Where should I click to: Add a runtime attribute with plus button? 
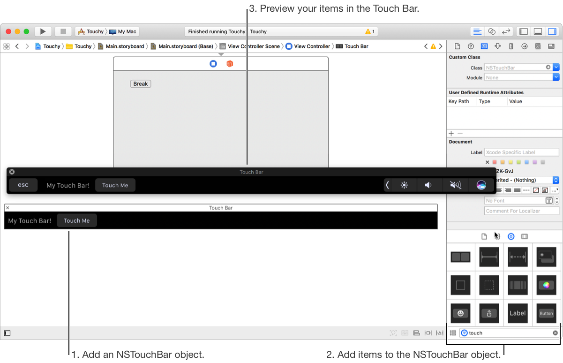point(451,134)
